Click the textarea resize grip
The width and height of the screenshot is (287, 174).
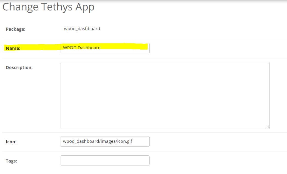(268, 127)
